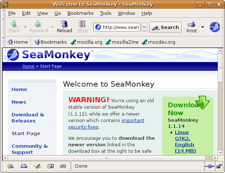Open the Print options dropdown arrow
The height and width of the screenshot is (173, 225).
pos(202,27)
